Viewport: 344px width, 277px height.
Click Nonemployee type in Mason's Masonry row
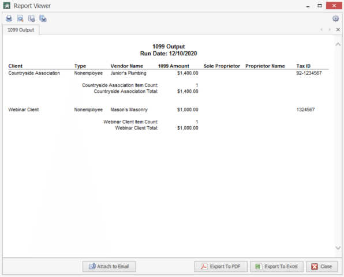[88, 109]
